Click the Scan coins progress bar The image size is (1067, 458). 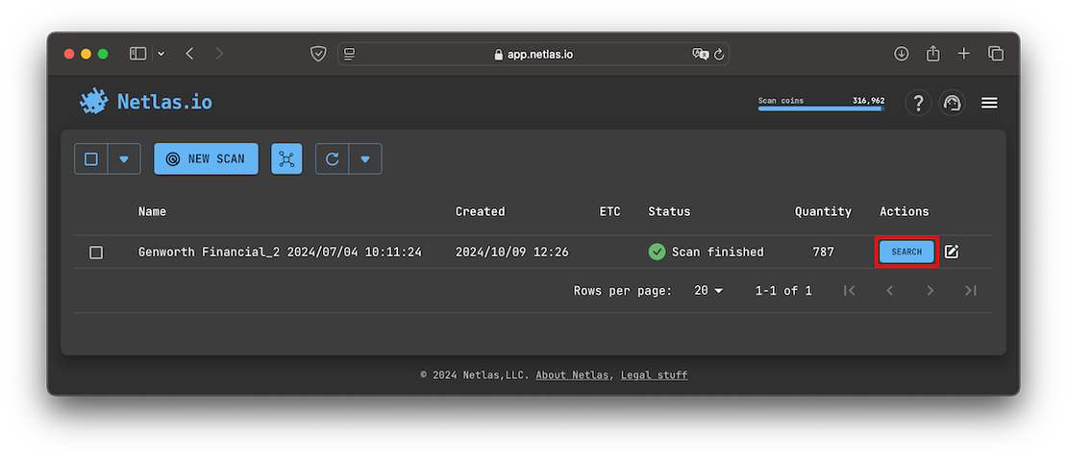click(821, 108)
